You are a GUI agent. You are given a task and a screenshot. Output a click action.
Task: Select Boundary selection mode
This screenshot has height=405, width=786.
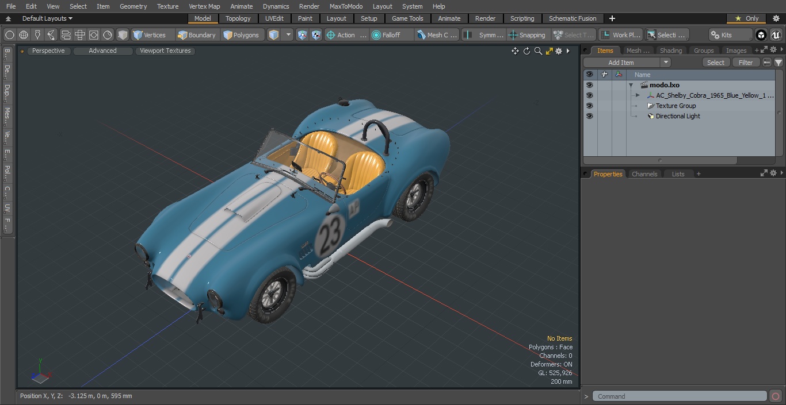[197, 35]
